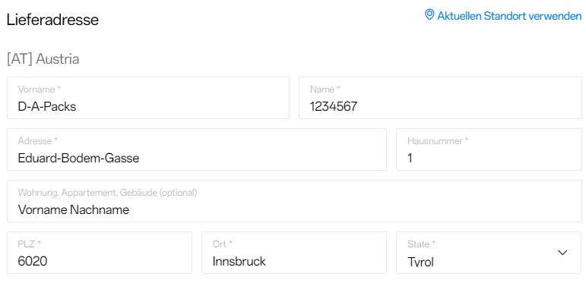Click 'Wohnung, Appartement, Gebäude (optional)' label
Image resolution: width=586 pixels, height=283 pixels.
pyautogui.click(x=107, y=193)
